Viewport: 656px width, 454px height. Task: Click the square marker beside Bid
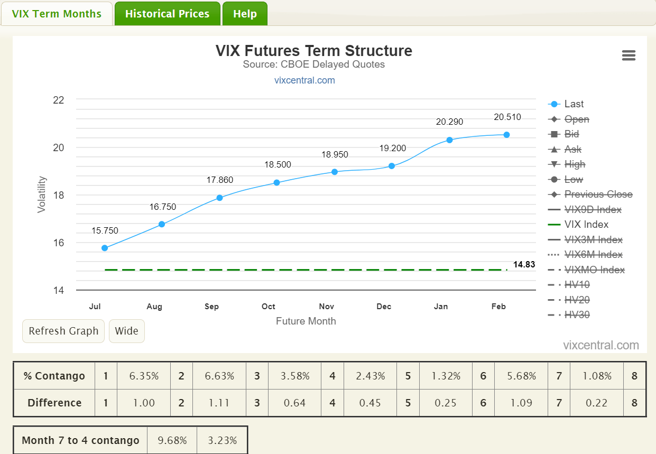(555, 134)
